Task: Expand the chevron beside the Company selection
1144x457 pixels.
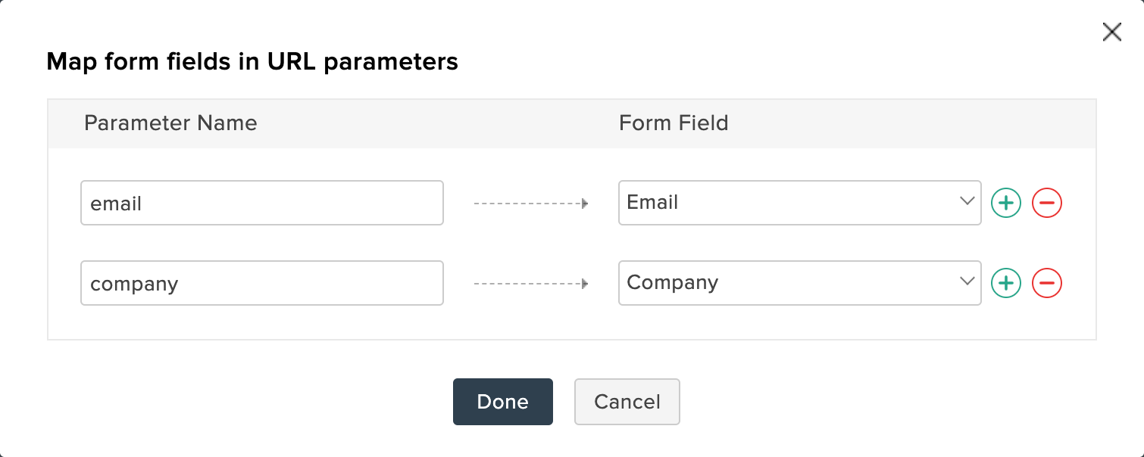Action: [967, 281]
